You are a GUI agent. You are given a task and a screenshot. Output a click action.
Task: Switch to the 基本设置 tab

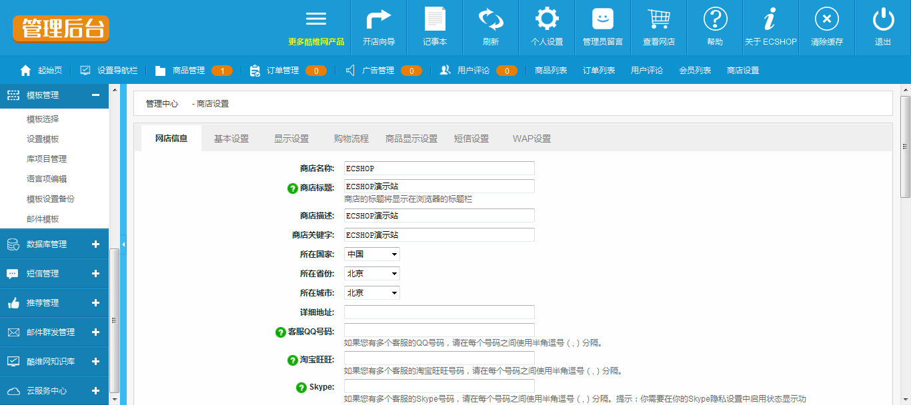pyautogui.click(x=231, y=139)
